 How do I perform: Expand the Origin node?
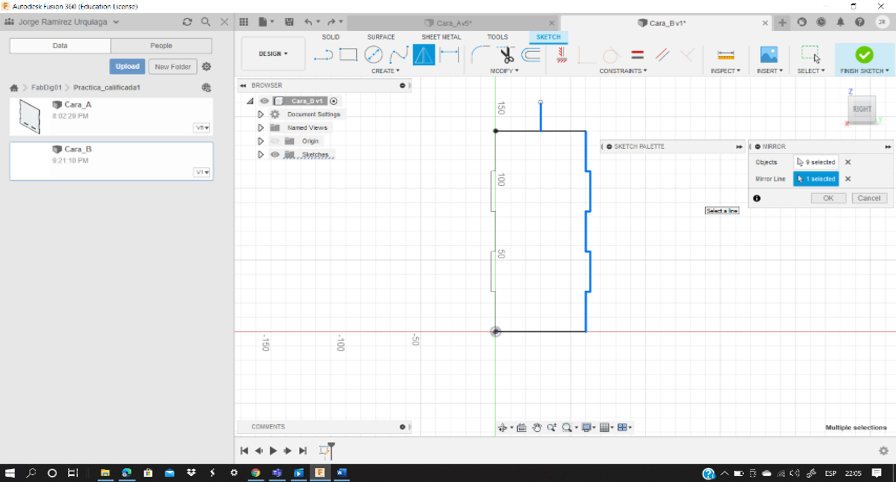(261, 141)
